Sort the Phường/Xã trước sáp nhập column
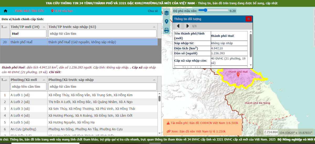315x144 pixels. tap(154, 80)
